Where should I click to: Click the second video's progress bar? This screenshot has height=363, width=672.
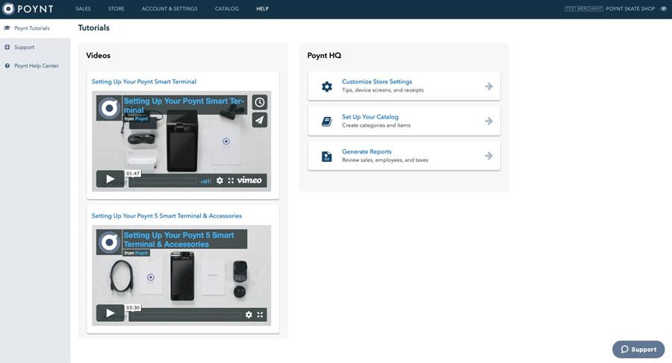pyautogui.click(x=185, y=315)
